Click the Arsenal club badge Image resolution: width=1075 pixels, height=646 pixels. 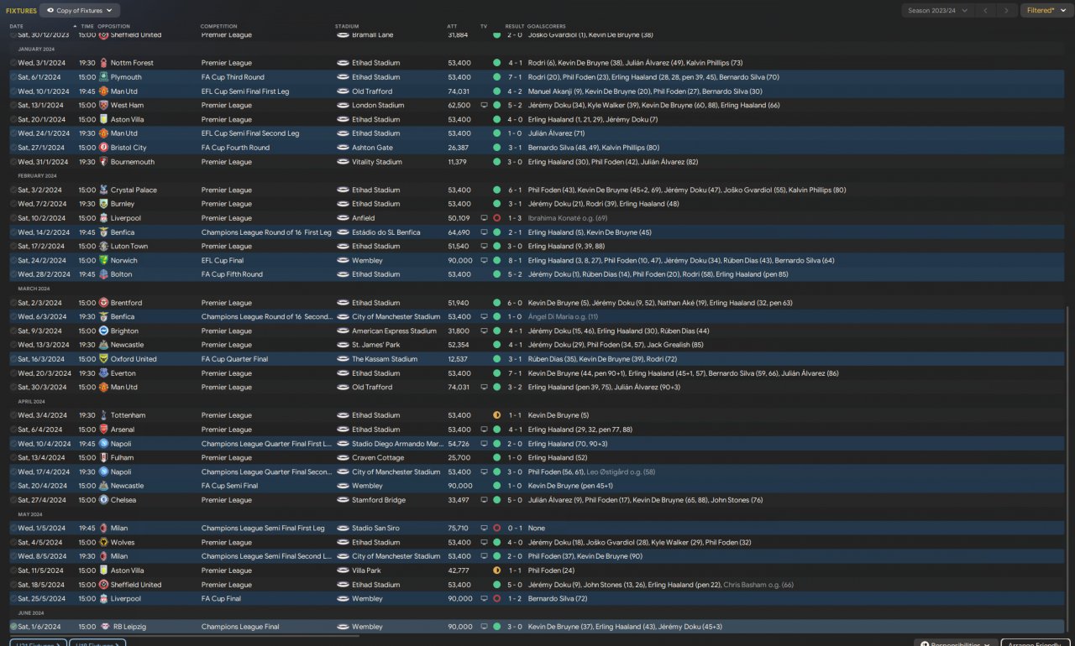[103, 430]
